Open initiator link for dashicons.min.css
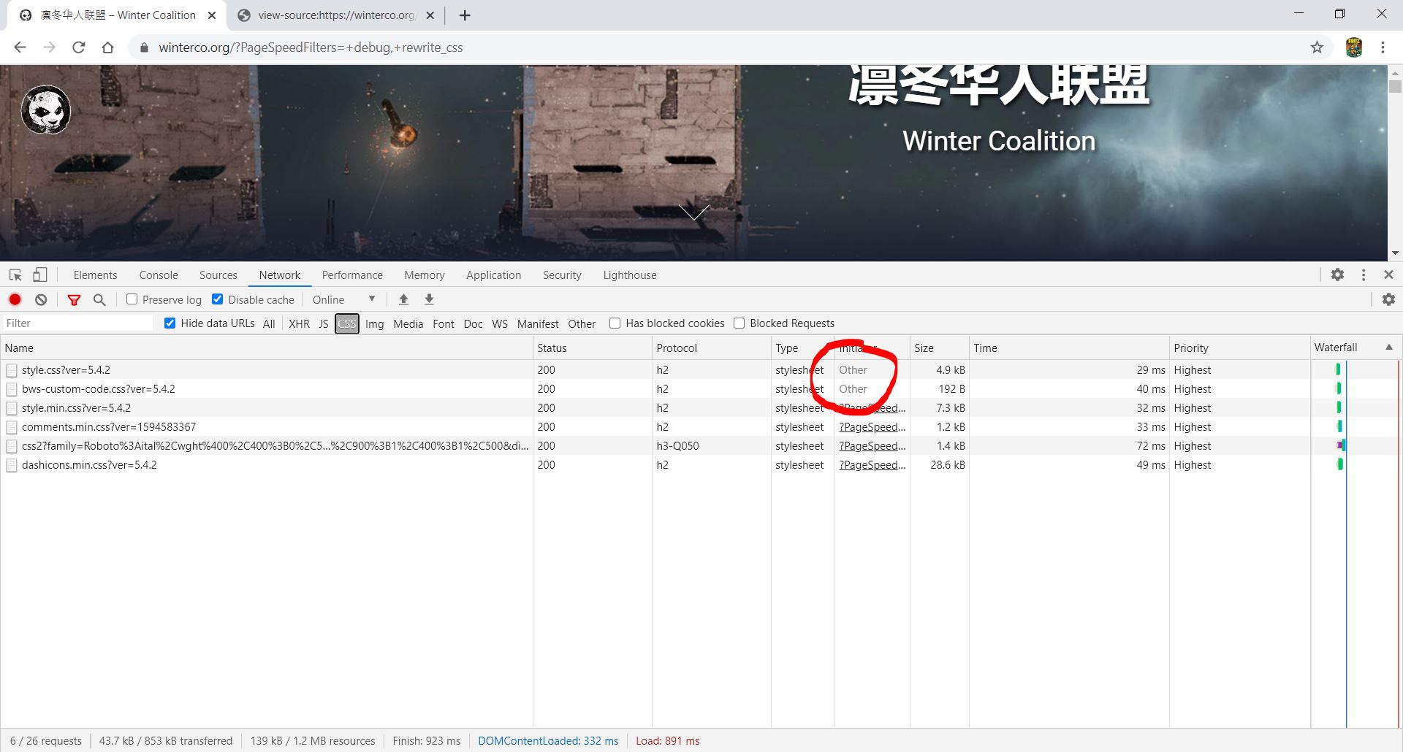 [x=872, y=465]
